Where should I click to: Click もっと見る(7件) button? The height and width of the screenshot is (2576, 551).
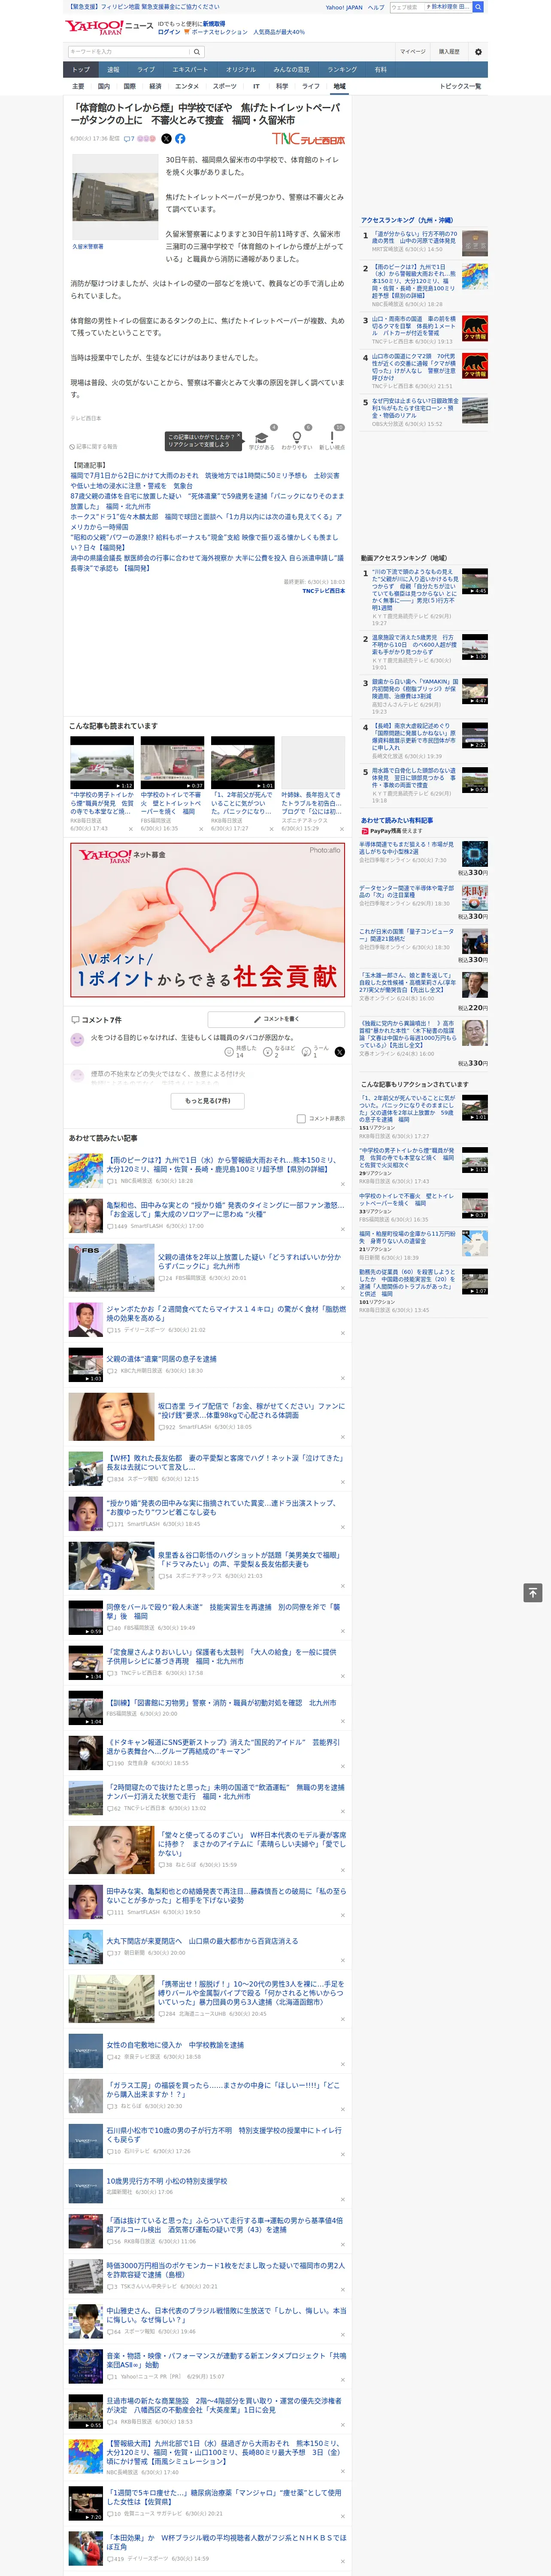point(208,1101)
